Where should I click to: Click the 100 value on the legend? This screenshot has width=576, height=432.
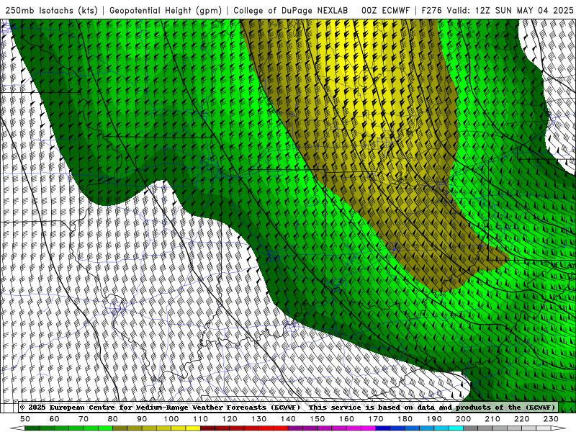(x=171, y=419)
